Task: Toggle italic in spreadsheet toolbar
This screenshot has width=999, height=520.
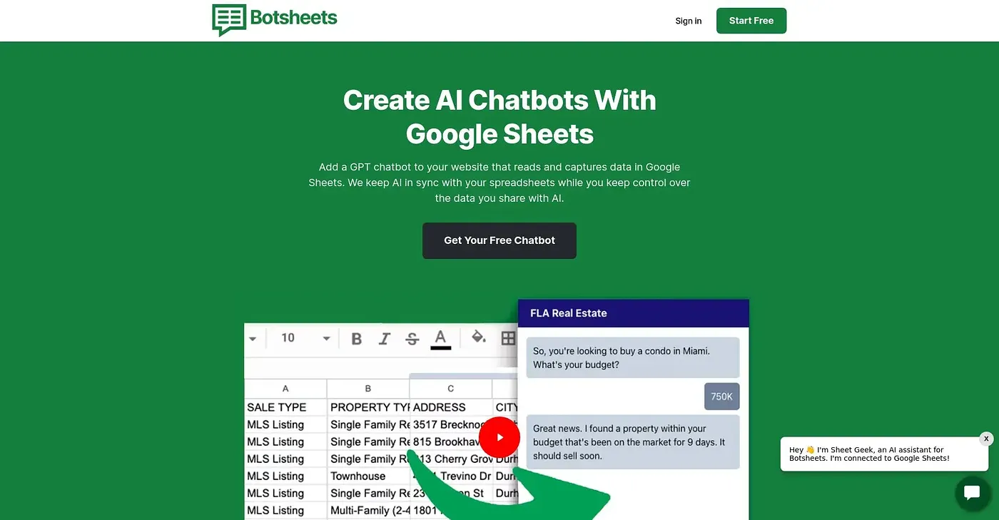Action: click(x=385, y=339)
